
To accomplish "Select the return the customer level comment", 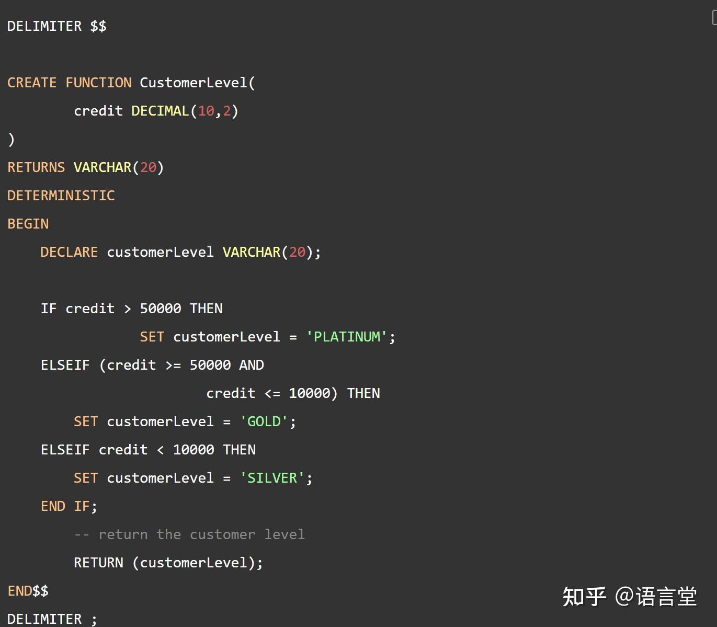I will pyautogui.click(x=189, y=534).
